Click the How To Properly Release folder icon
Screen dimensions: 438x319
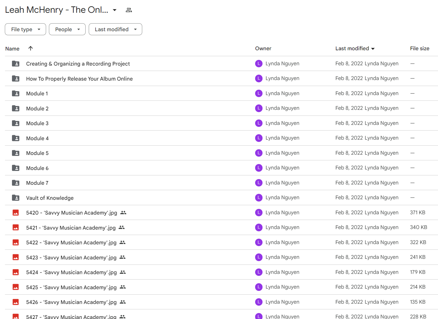(x=16, y=79)
